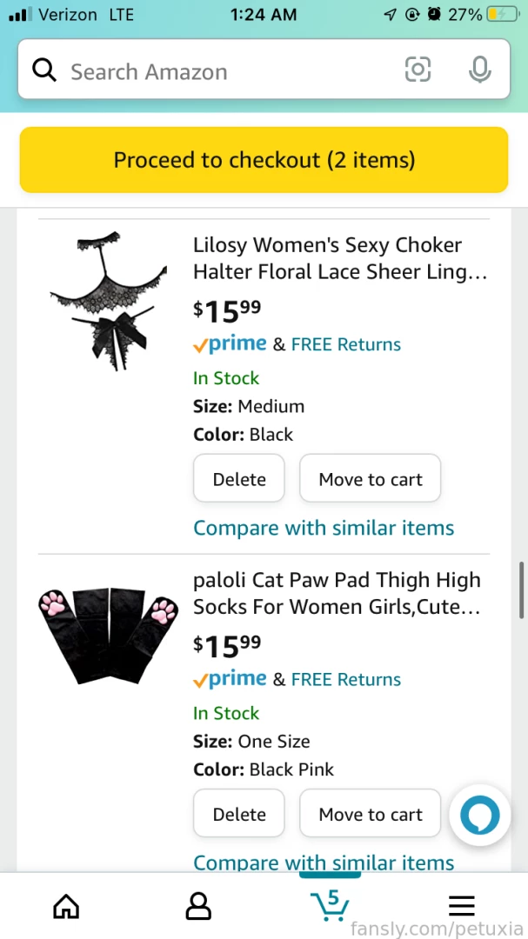The image size is (528, 939).
Task: Open the hamburger menu icon
Action: (462, 906)
